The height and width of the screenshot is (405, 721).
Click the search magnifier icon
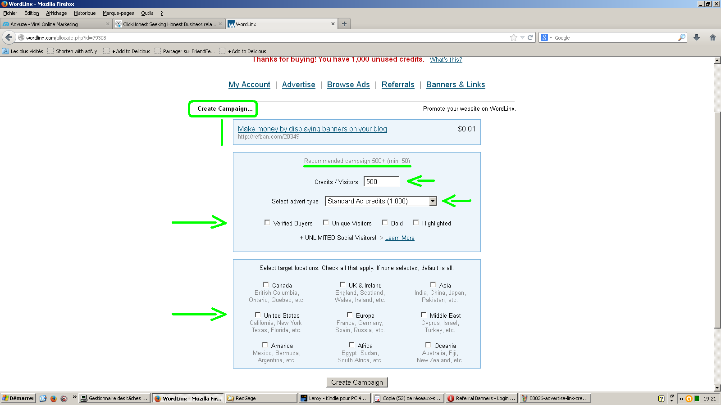tap(681, 37)
